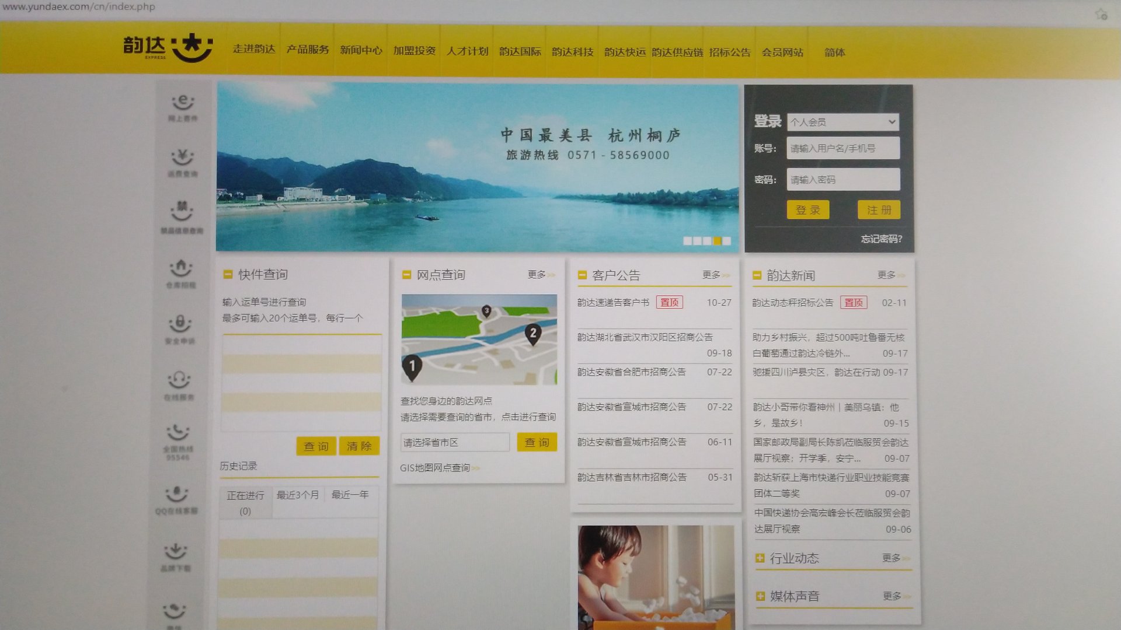Click the 登录 login button

click(x=808, y=210)
